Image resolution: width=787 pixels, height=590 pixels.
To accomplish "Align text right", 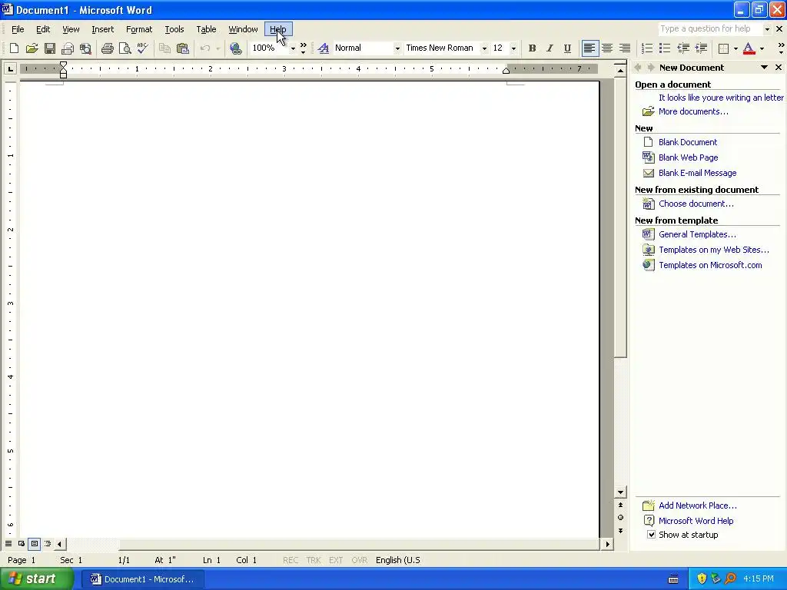I will [625, 48].
